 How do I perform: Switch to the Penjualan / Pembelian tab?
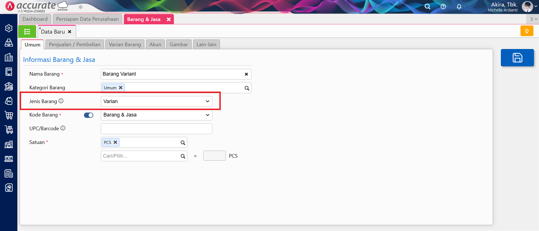pyautogui.click(x=74, y=45)
